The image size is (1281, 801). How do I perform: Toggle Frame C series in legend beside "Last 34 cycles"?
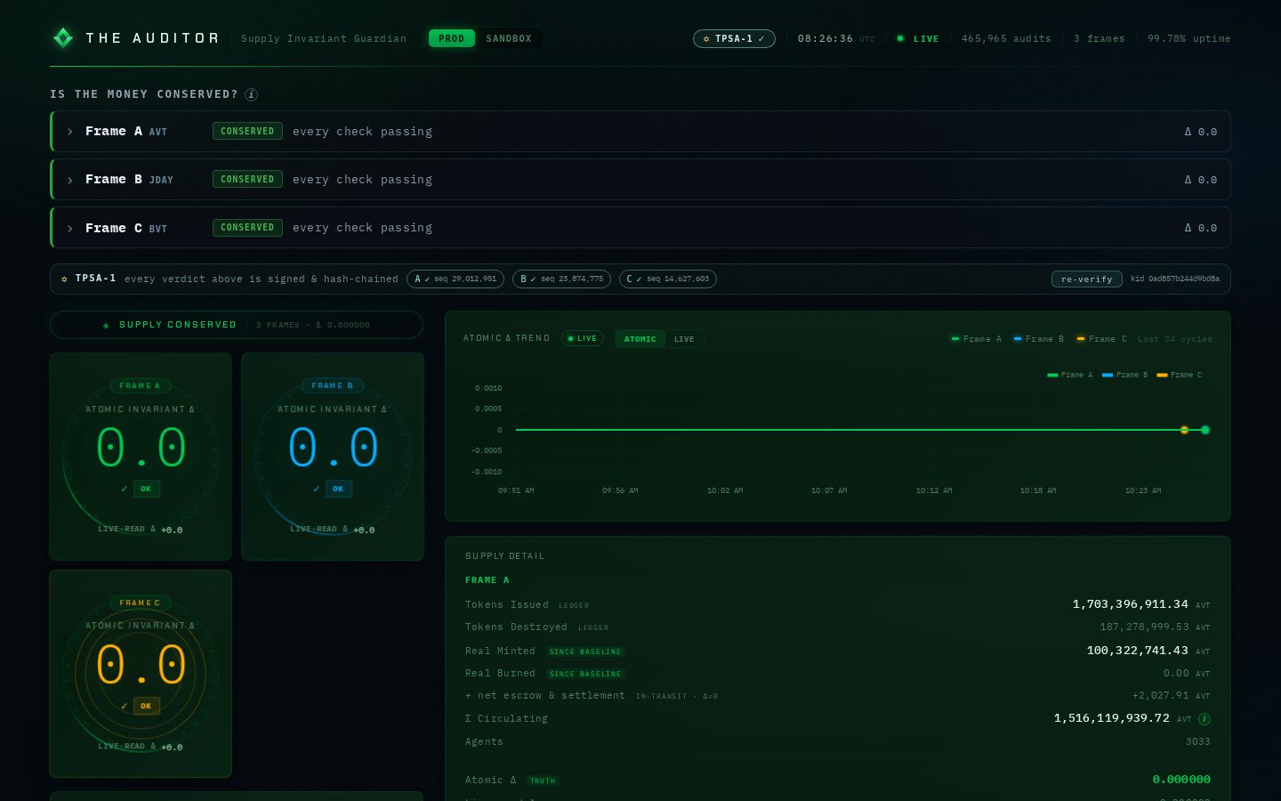click(x=1101, y=339)
